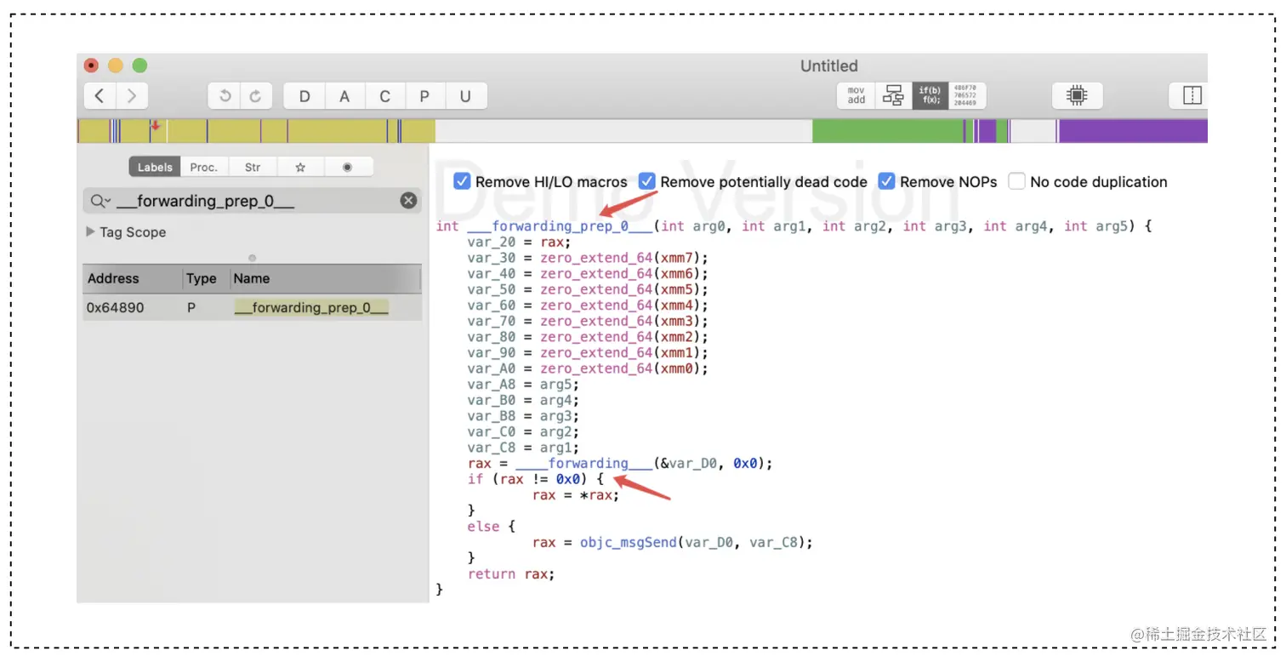Open the starred bookmarks tab
The height and width of the screenshot is (662, 1286).
click(300, 167)
